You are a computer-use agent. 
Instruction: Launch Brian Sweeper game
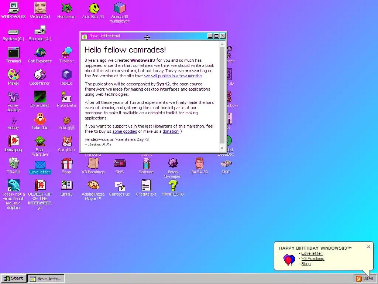(173, 168)
